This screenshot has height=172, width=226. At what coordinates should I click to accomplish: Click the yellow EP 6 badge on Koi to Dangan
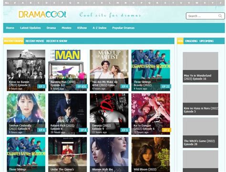pos(166,130)
